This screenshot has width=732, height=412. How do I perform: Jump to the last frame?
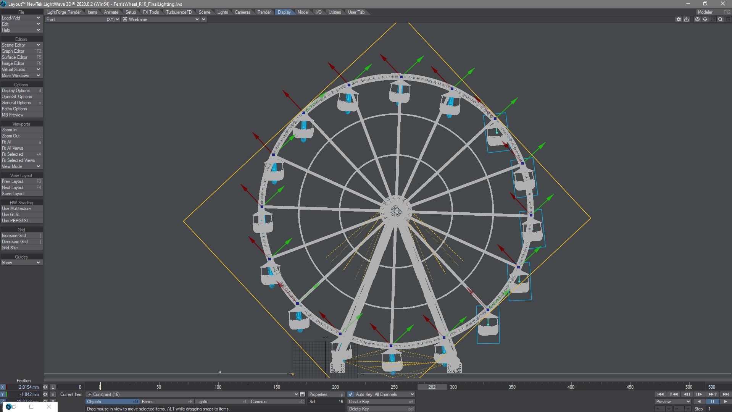click(x=725, y=394)
